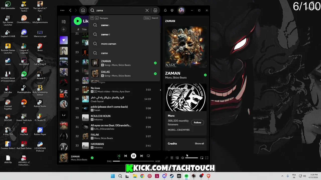Click the Cheb Faycel artist link
The image size is (321, 180).
[x=97, y=101]
